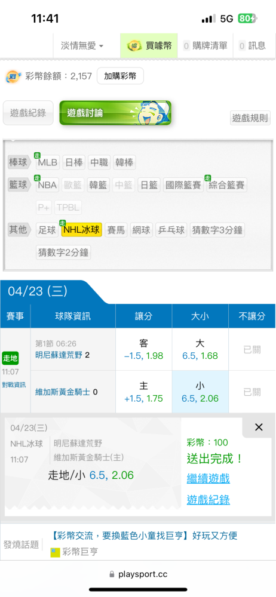The image size is (276, 597).
Task: Open 明尼蘇達荒野 team link
Action: [x=59, y=356]
